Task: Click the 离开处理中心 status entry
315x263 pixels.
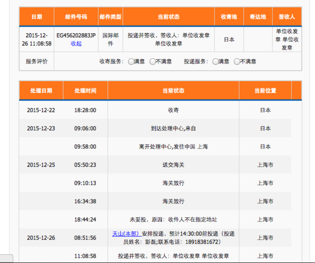Action: 173,147
